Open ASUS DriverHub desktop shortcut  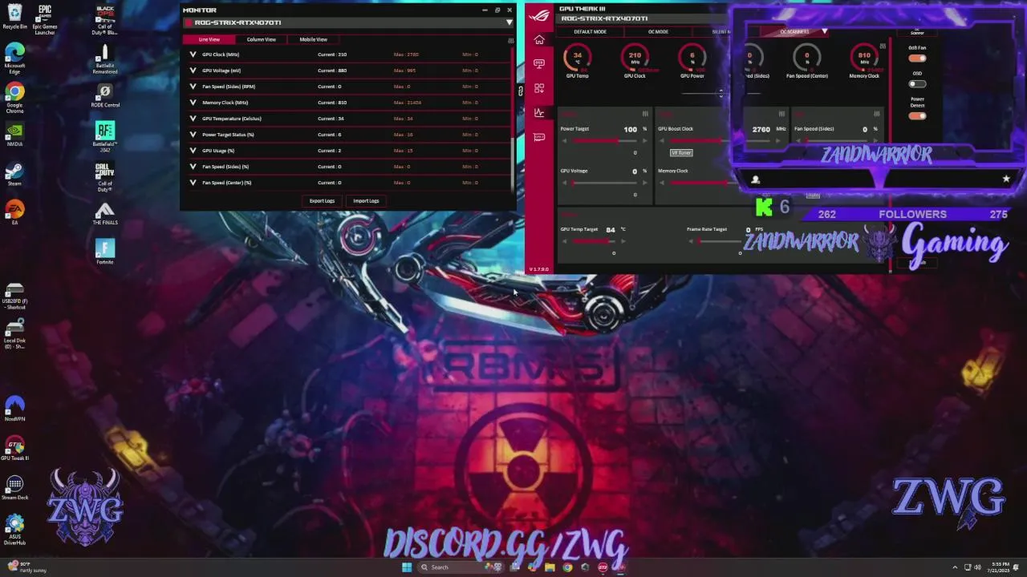[14, 530]
